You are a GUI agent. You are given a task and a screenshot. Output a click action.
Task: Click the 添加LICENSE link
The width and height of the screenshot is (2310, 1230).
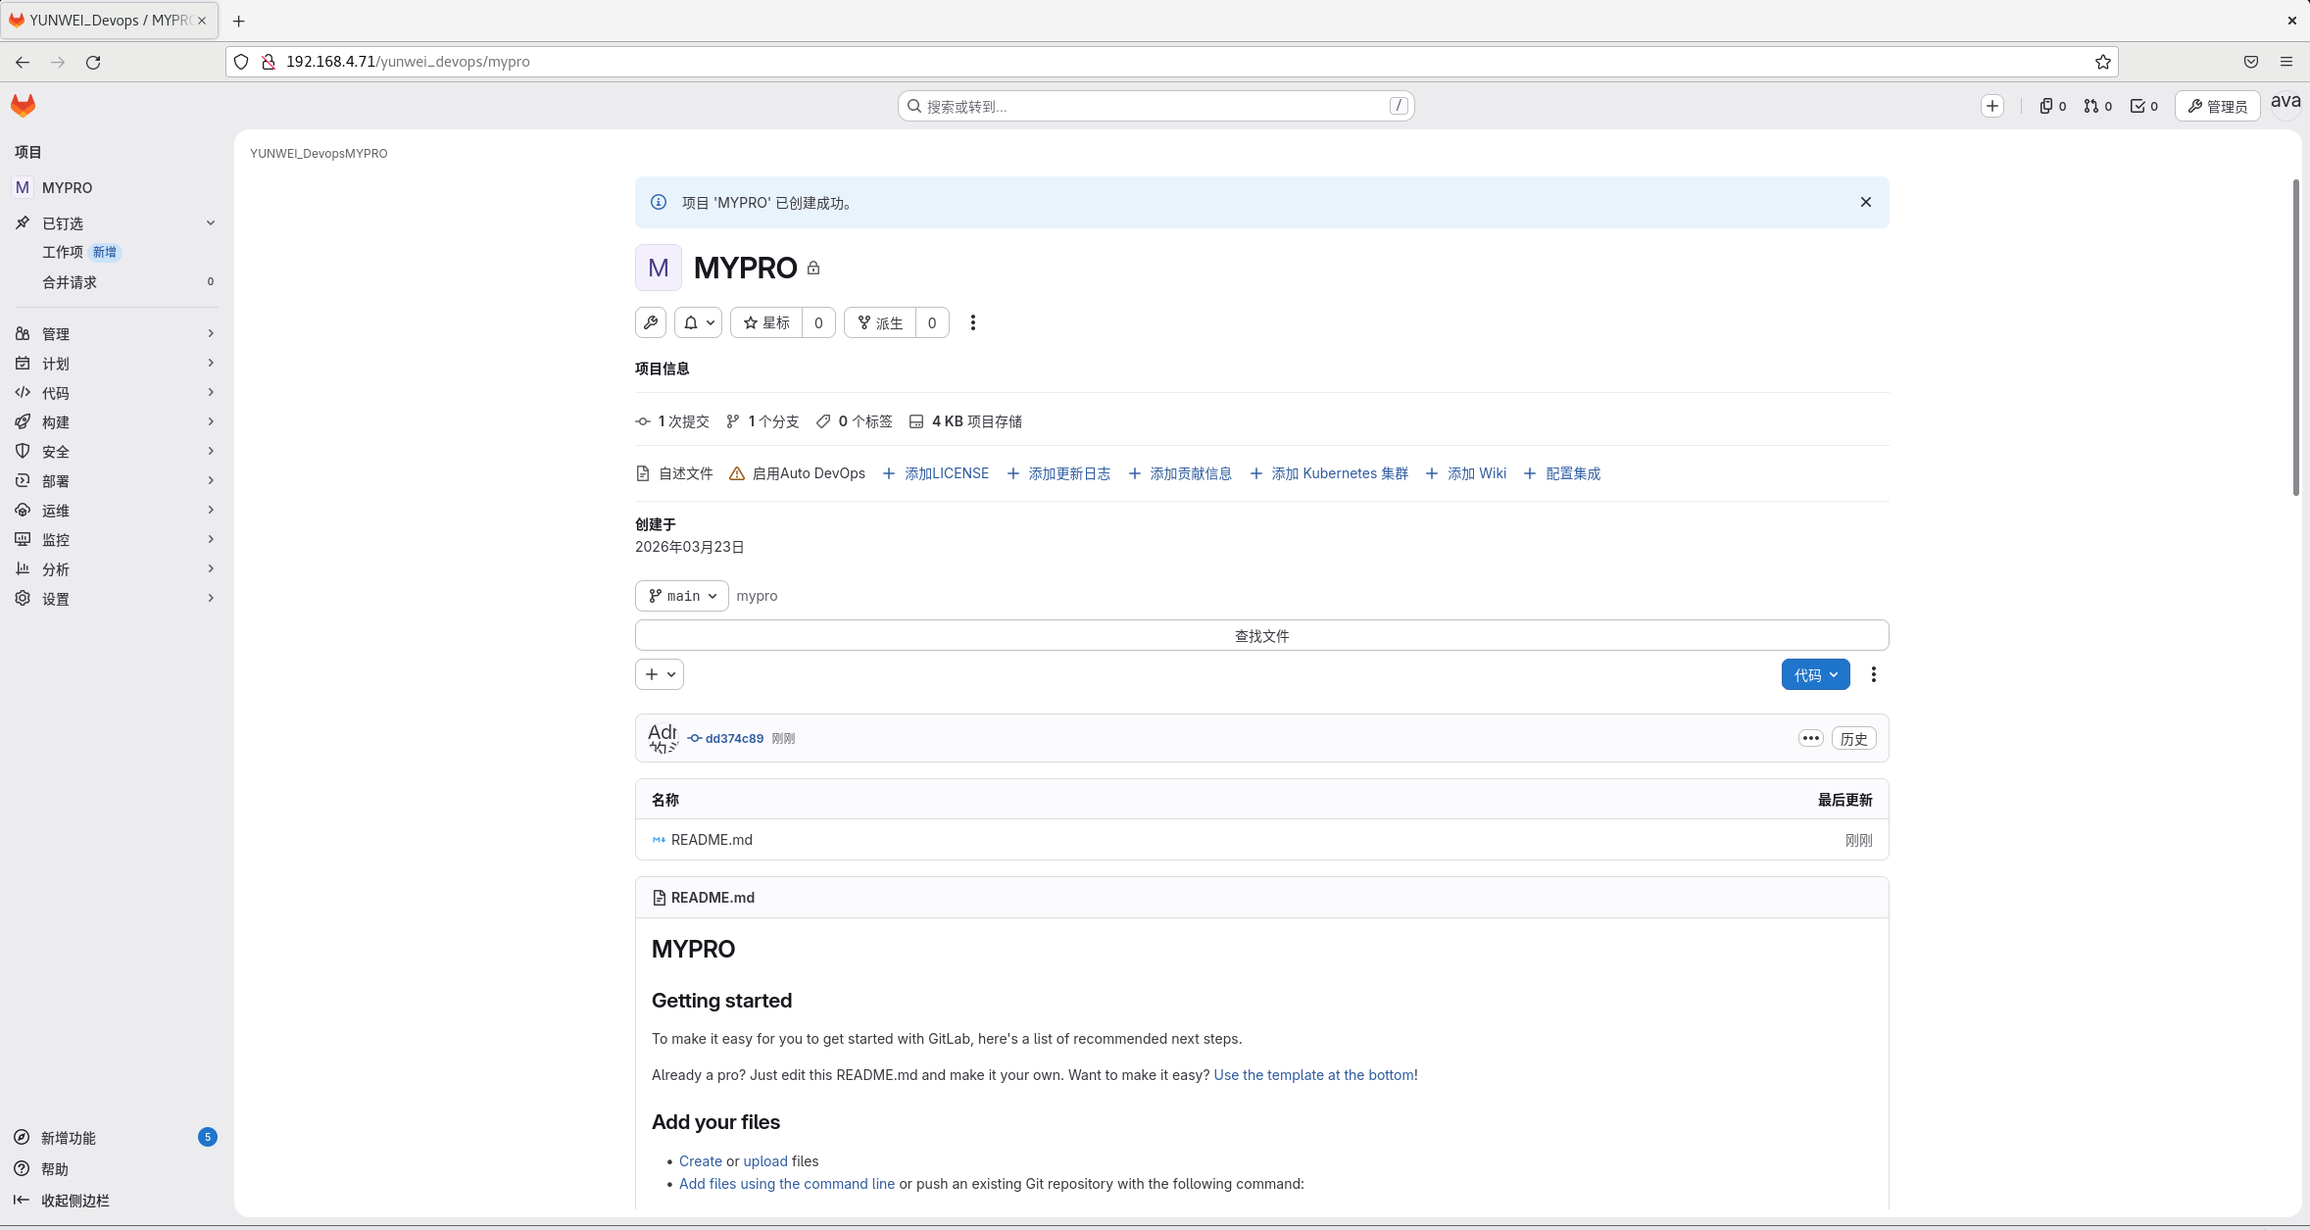click(x=946, y=473)
